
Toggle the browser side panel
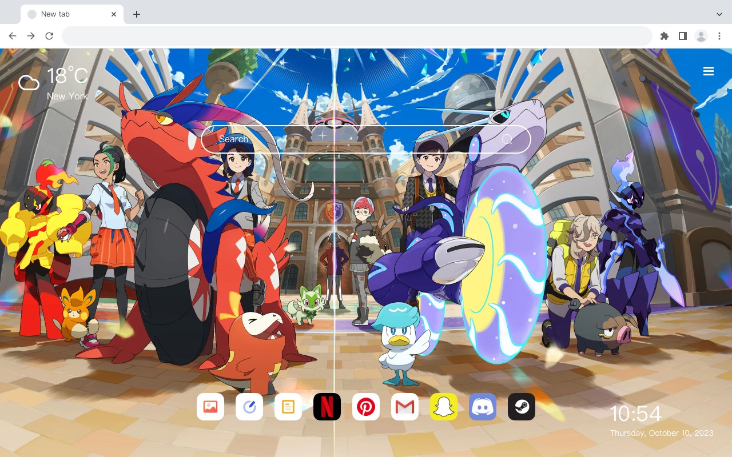click(682, 36)
